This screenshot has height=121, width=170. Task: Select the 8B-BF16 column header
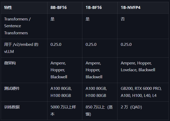click(x=59, y=8)
